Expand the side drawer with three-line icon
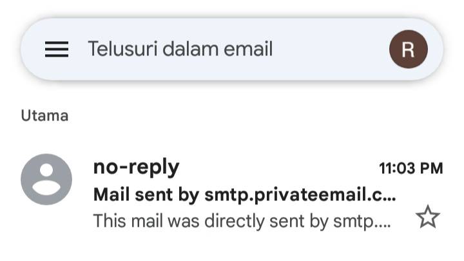The image size is (464, 261). pyautogui.click(x=57, y=49)
